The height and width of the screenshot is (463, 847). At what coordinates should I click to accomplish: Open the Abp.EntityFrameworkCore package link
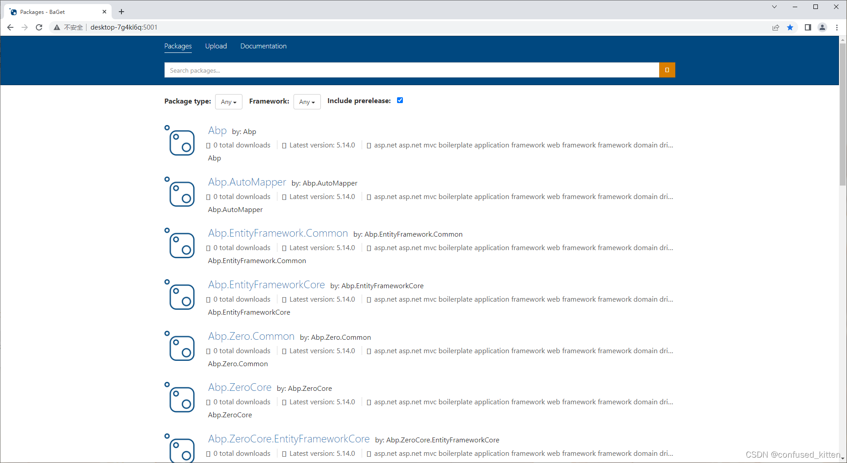[266, 285]
